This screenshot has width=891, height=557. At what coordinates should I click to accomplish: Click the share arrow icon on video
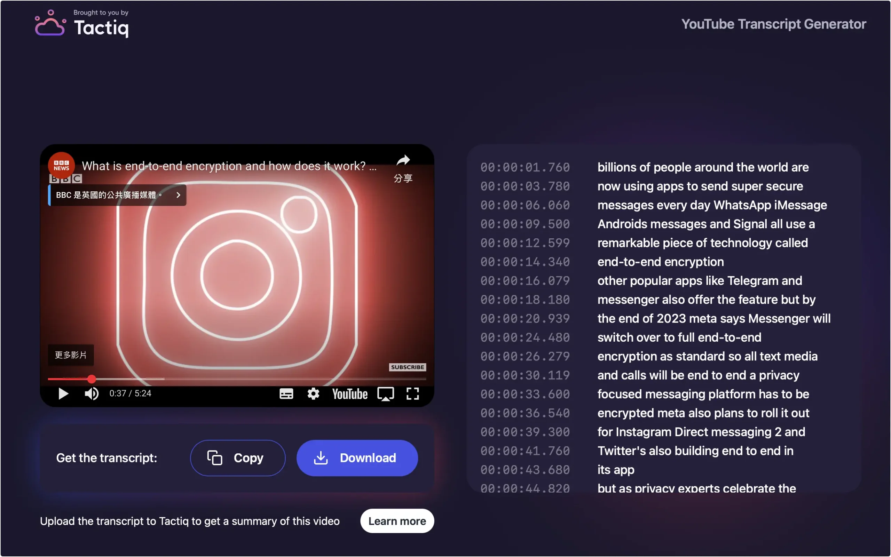click(403, 160)
